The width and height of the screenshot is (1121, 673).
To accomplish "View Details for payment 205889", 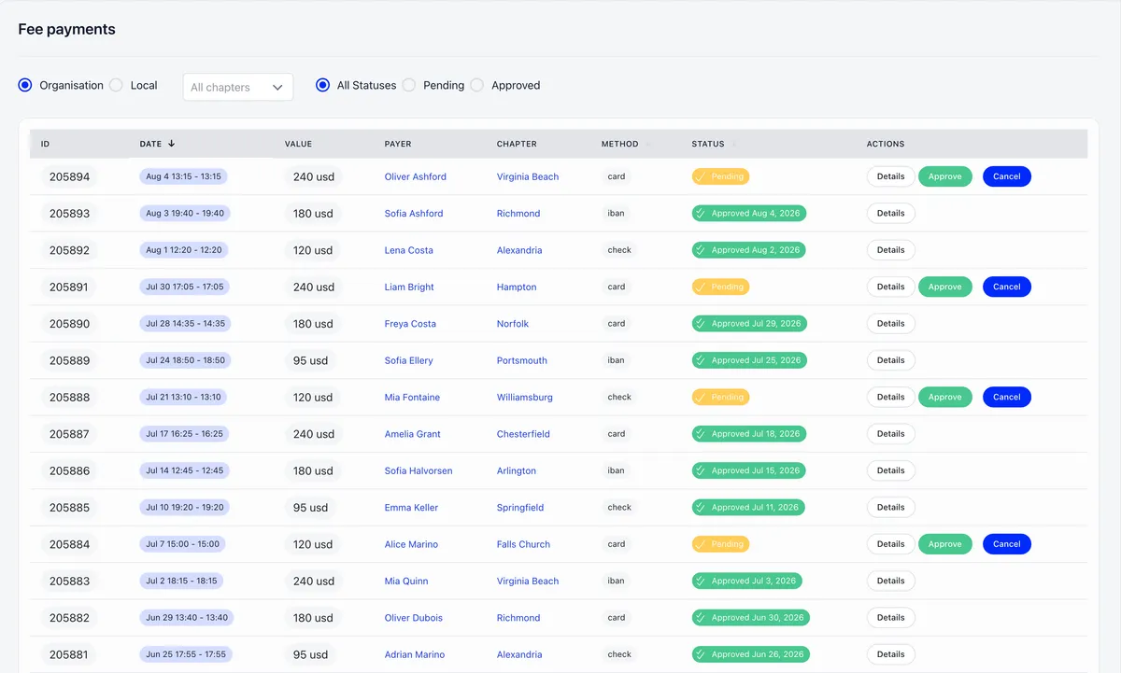I will click(x=890, y=360).
